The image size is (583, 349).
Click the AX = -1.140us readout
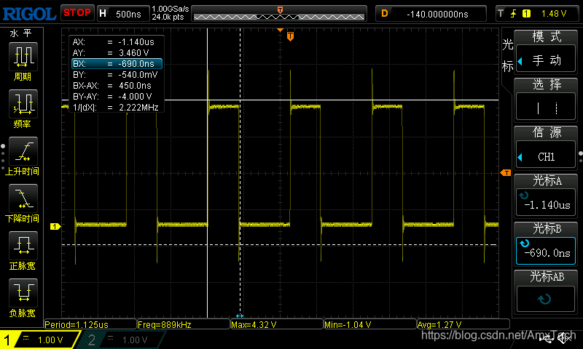tap(114, 42)
